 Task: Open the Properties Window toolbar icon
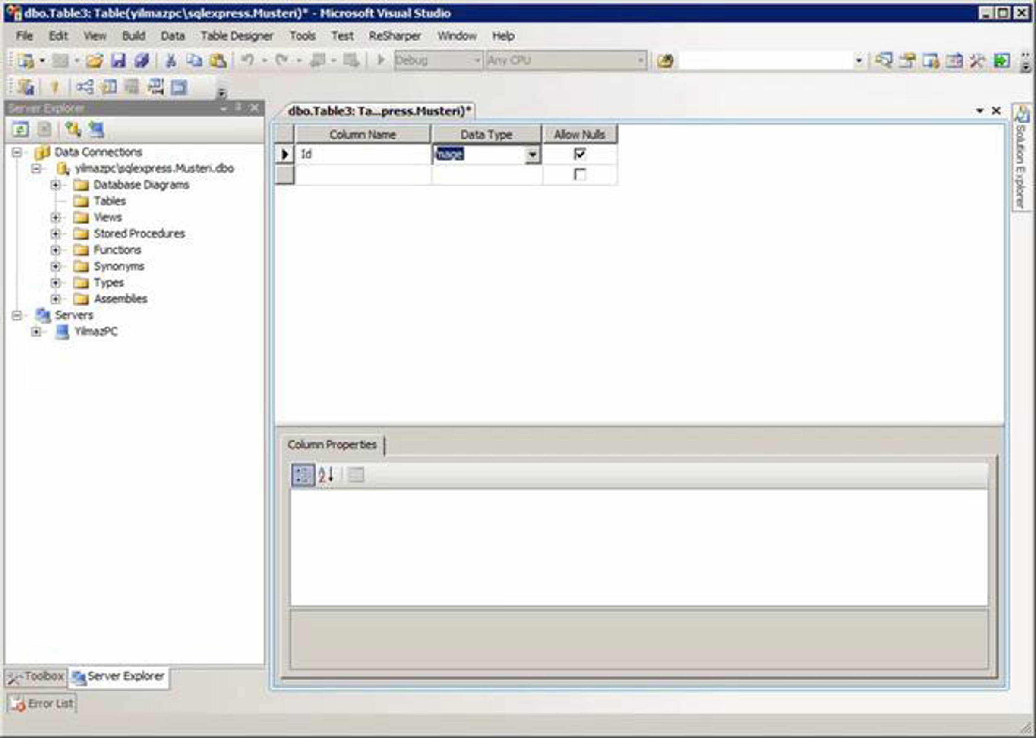tap(907, 60)
